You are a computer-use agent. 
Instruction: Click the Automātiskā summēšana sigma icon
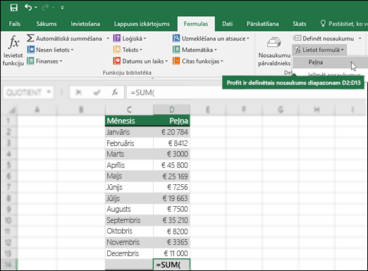[30, 38]
